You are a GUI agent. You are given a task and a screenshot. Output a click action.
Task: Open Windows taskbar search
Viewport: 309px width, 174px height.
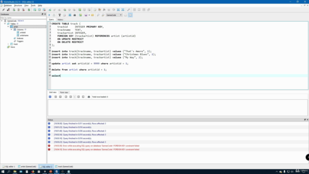click(x=9, y=172)
